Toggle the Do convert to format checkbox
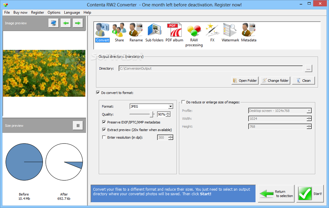 pos(98,92)
